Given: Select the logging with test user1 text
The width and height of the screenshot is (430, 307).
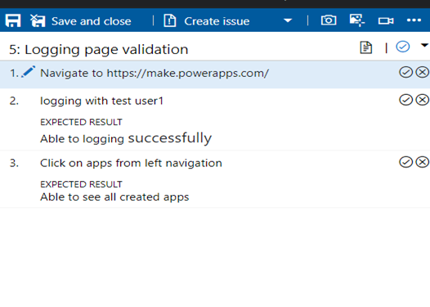Looking at the screenshot, I should 101,101.
